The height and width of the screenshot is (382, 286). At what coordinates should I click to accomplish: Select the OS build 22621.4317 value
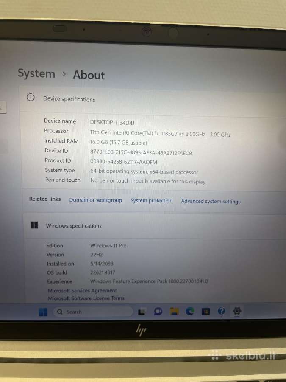coord(103,272)
